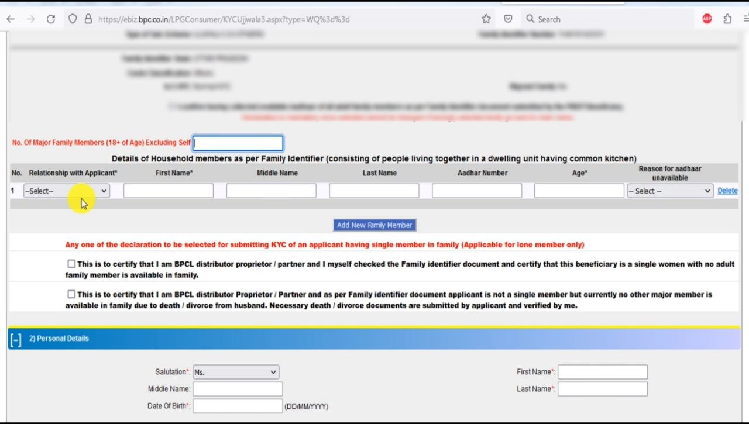The width and height of the screenshot is (749, 424).
Task: Click the Add New Family Member button
Action: (x=374, y=225)
